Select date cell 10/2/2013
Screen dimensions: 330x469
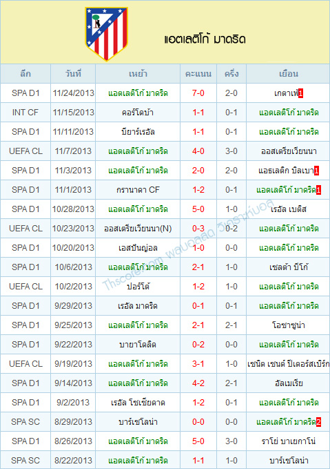point(73,287)
